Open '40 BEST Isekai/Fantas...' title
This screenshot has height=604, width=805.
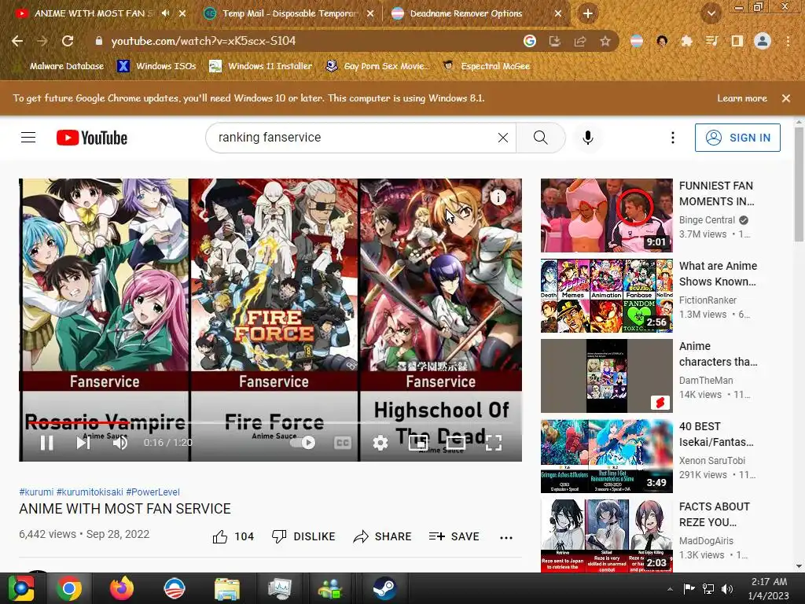(715, 434)
